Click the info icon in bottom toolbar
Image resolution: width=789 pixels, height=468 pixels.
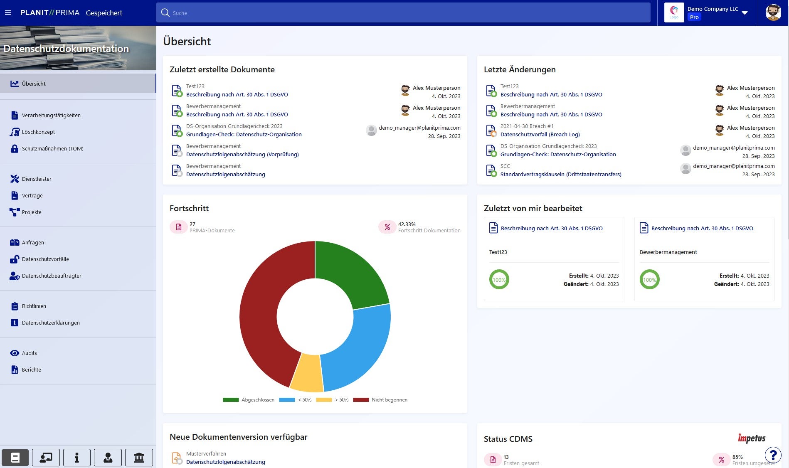[76, 458]
